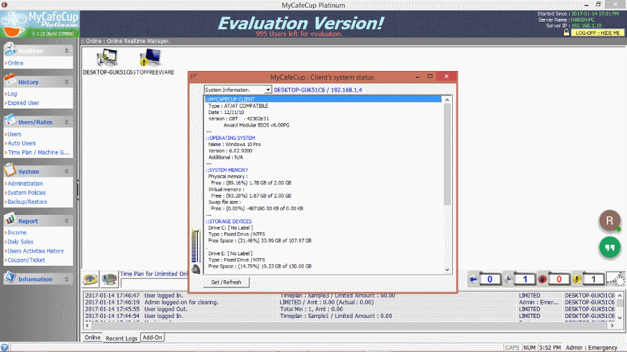Select the ::OPERATING SYSTEM heading line

pos(231,138)
